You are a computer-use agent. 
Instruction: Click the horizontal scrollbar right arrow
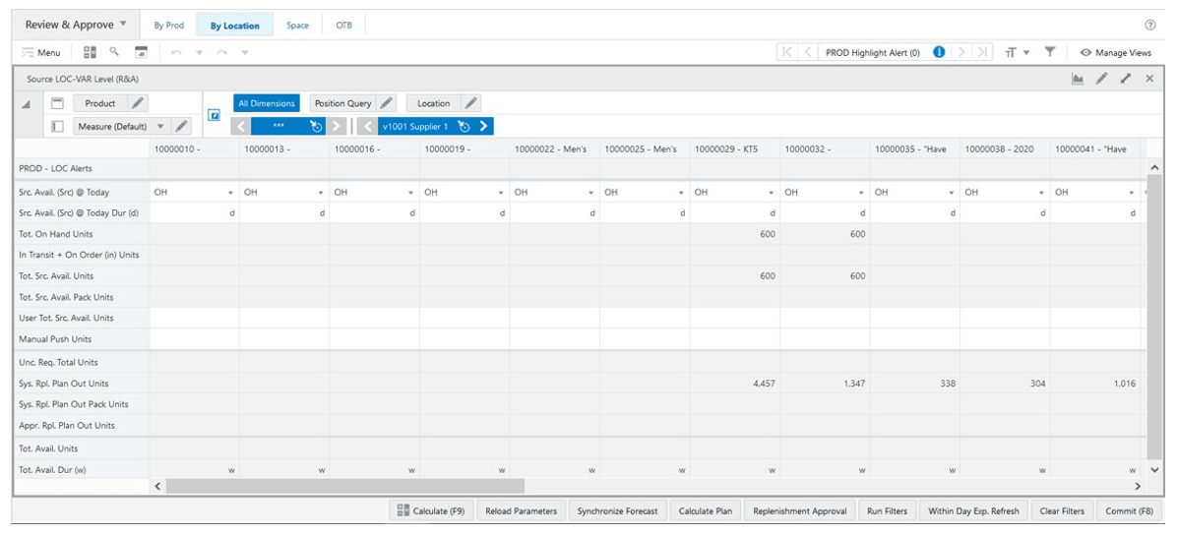1138,486
